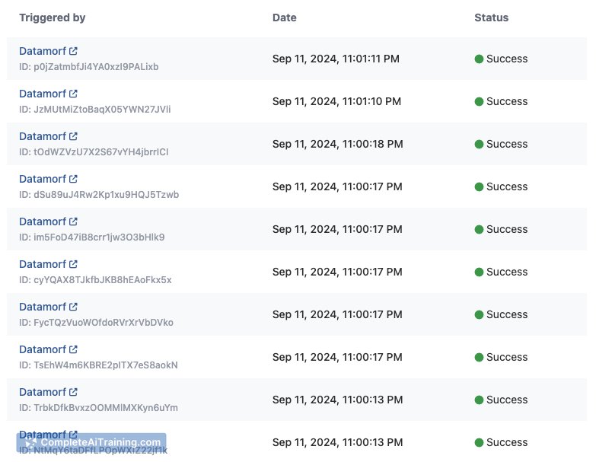Click 'Success' text in the 11:01:10 PM row

[507, 101]
